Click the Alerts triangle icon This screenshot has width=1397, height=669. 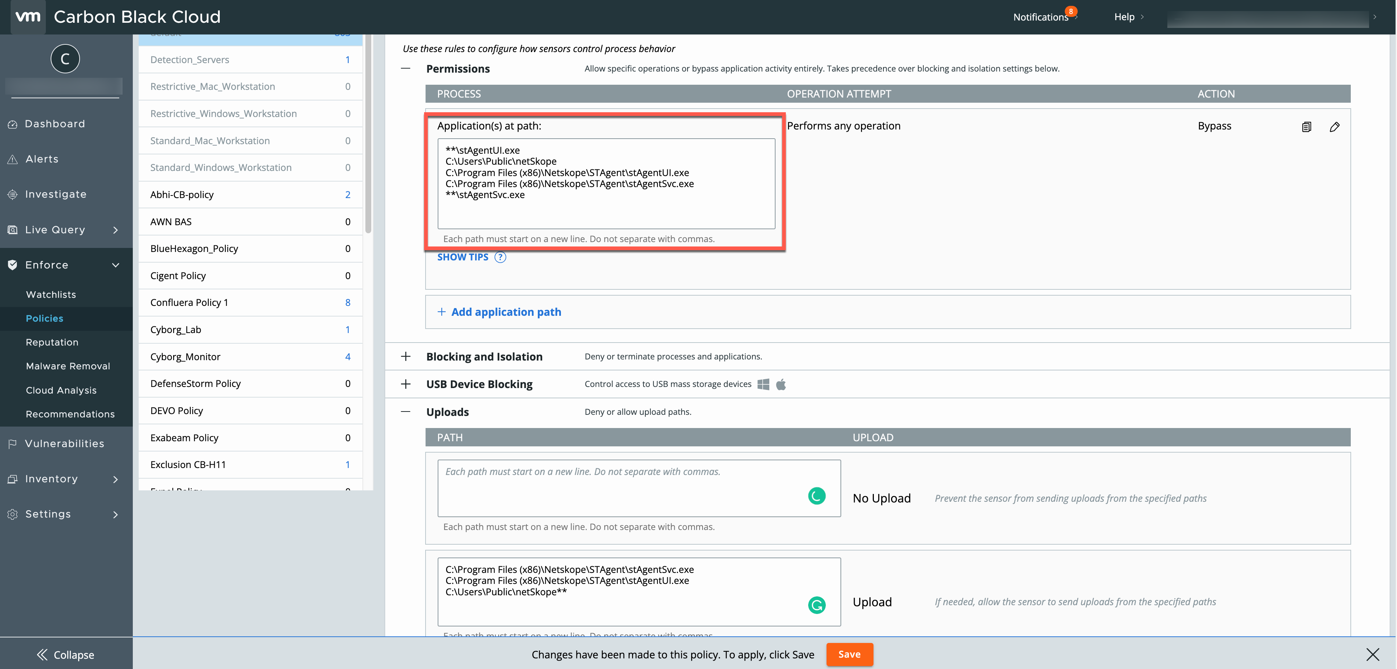tap(12, 160)
